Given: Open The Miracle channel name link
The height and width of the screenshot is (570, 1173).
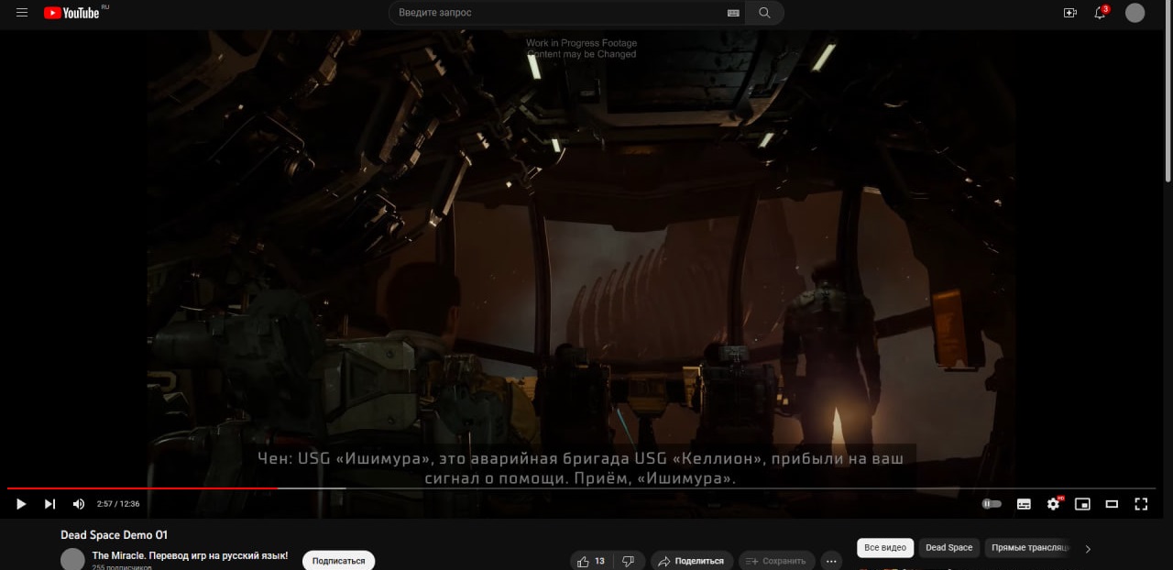Looking at the screenshot, I should point(191,556).
